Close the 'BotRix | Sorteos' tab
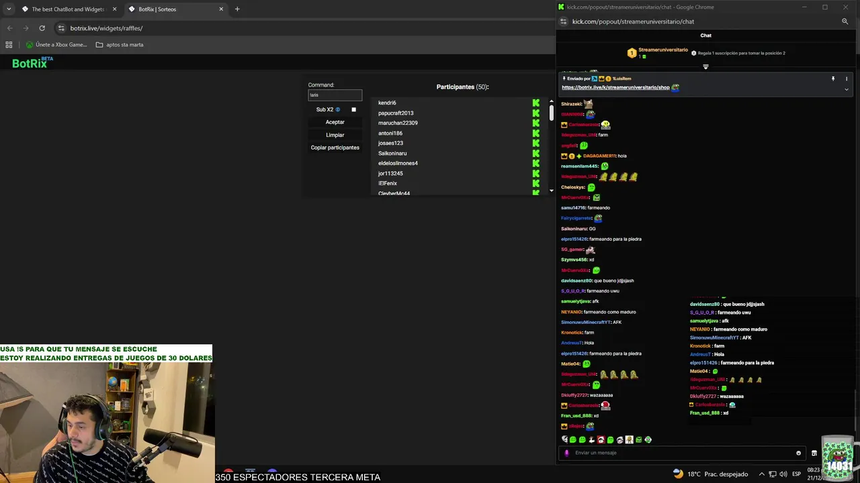The height and width of the screenshot is (483, 860). [x=221, y=9]
